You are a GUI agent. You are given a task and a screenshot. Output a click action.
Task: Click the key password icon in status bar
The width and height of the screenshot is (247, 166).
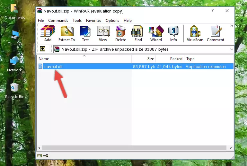46,156
